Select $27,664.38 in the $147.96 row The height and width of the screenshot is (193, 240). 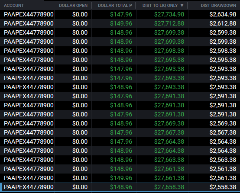coord(169,142)
